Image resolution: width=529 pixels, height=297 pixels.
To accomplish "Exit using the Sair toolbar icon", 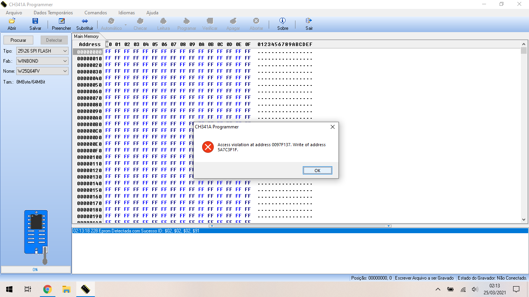I will pos(309,21).
